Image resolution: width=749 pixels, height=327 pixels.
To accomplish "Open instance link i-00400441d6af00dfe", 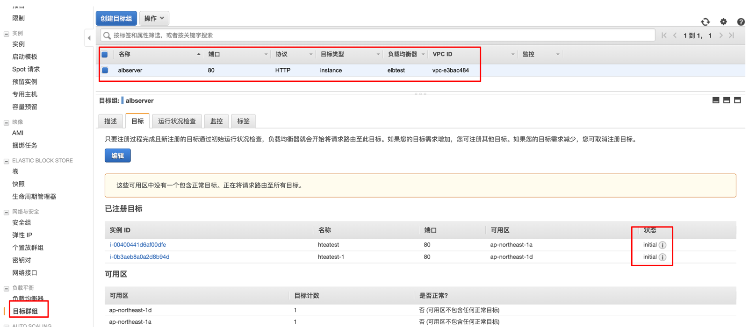I will point(138,245).
